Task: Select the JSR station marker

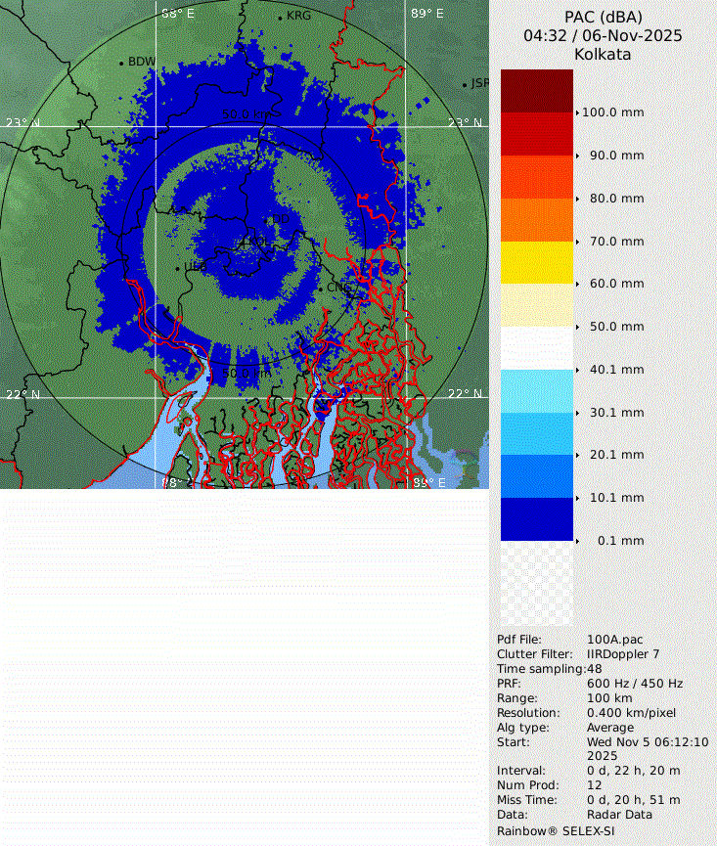Action: pyautogui.click(x=466, y=85)
